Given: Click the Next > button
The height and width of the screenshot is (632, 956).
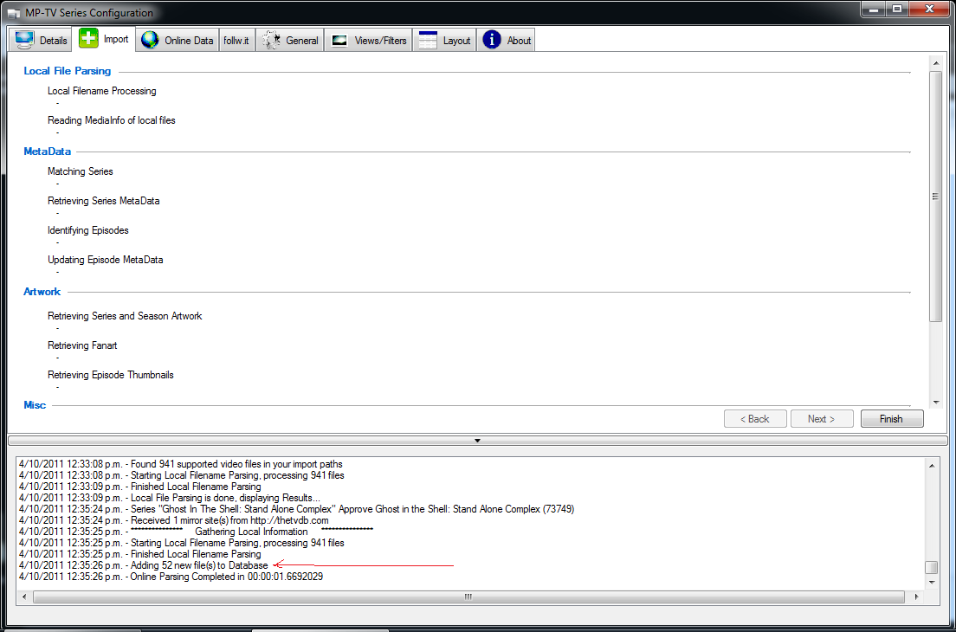Looking at the screenshot, I should coord(821,419).
